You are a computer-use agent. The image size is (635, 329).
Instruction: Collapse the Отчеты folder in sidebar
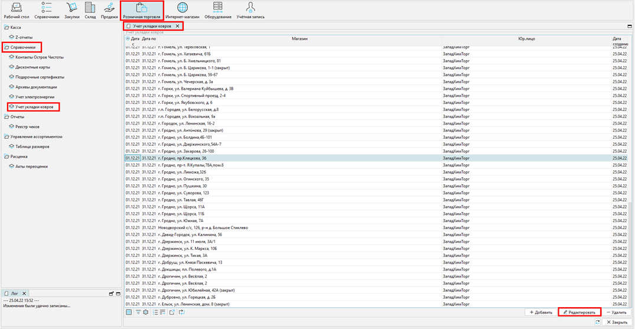(x=7, y=117)
